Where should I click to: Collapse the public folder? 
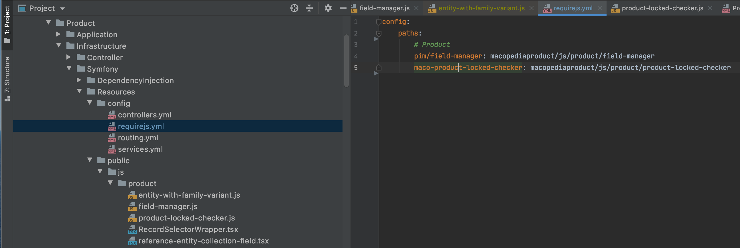(90, 160)
